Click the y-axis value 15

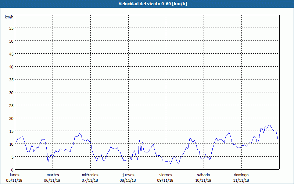pos(11,131)
